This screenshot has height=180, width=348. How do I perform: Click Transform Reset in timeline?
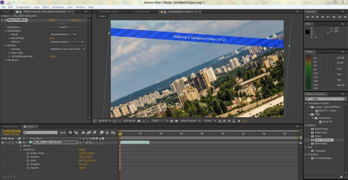[82, 150]
